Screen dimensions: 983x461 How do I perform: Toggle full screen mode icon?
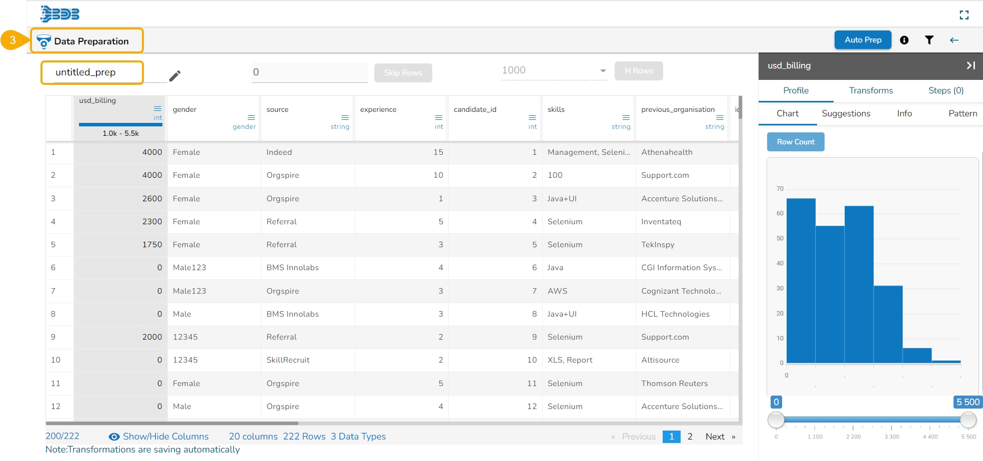964,15
